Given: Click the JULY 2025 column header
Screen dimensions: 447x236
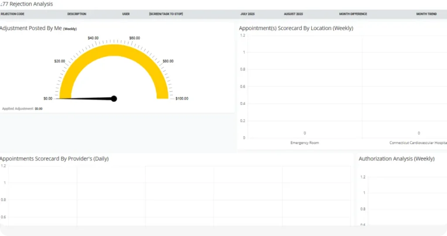Looking at the screenshot, I should [x=248, y=14].
